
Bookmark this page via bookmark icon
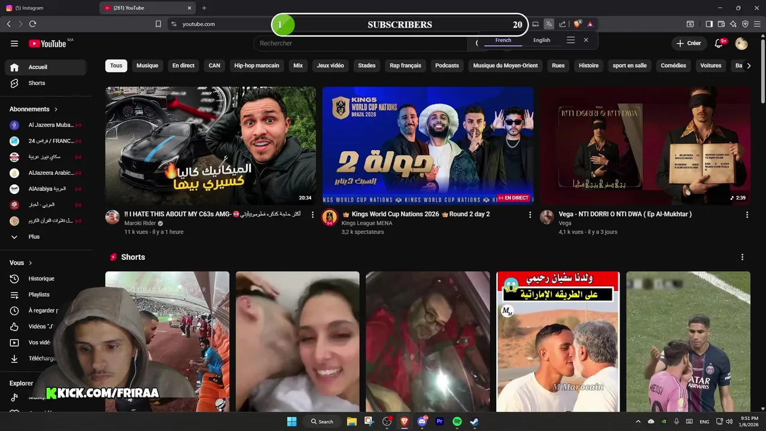tap(158, 24)
